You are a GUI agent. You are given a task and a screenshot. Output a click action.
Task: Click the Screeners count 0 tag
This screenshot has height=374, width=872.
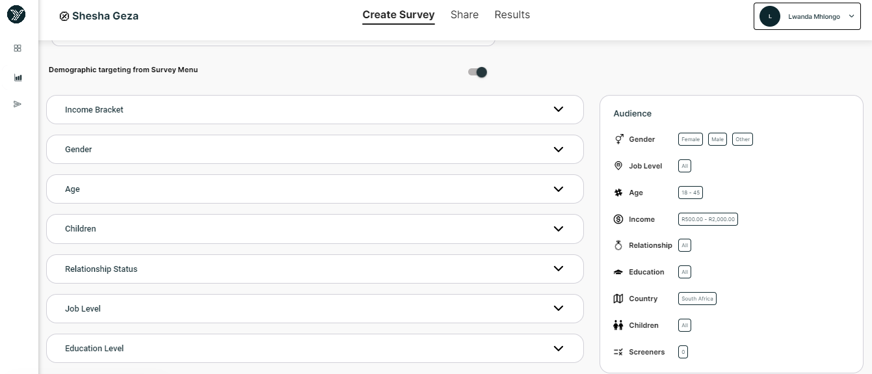tap(683, 352)
